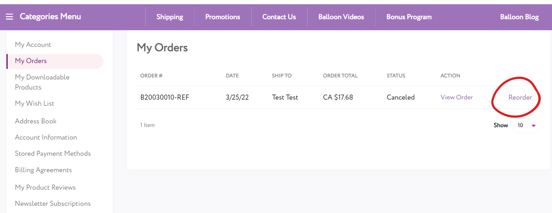View Stored Payment Methods
Screen dimensions: 552x213
tap(53, 153)
